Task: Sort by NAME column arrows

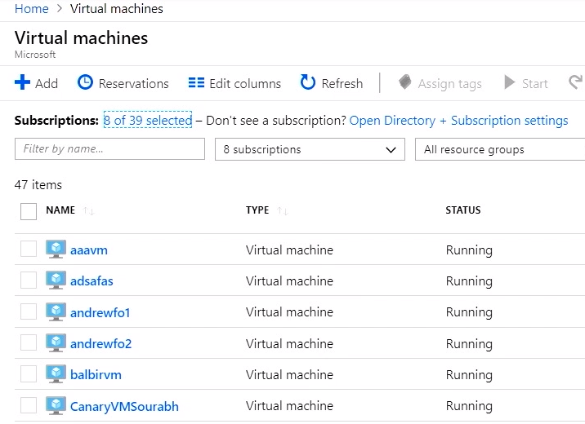Action: point(88,211)
